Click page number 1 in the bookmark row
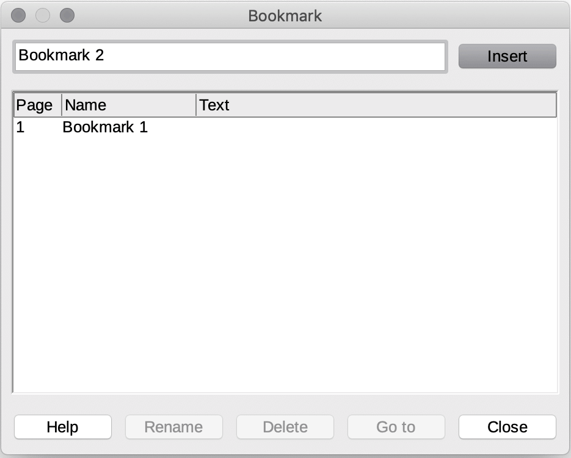 click(20, 127)
